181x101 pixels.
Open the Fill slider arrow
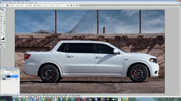point(19,74)
